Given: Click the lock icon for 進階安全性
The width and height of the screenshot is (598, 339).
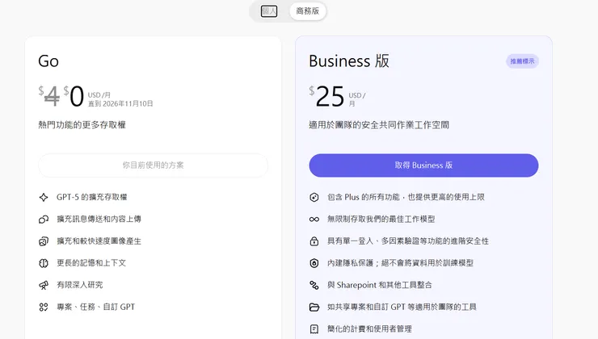Looking at the screenshot, I should 314,241.
